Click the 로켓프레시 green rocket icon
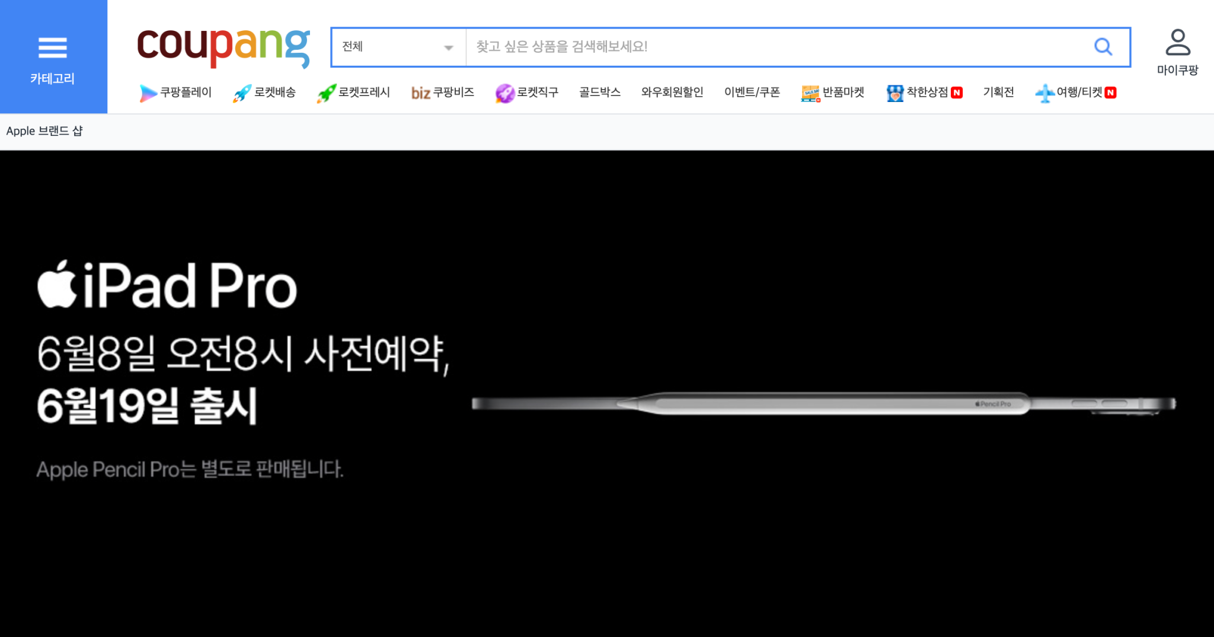 pos(326,93)
